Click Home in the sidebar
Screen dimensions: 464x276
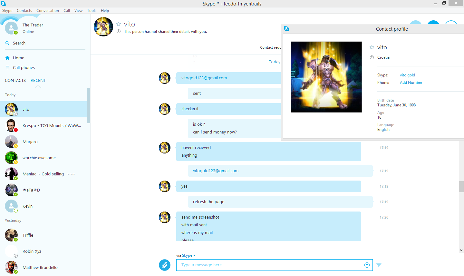point(18,58)
